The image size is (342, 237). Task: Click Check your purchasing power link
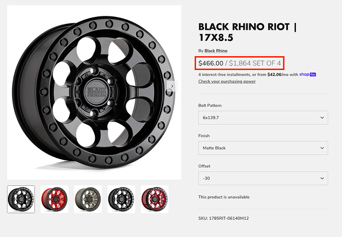pos(227,81)
